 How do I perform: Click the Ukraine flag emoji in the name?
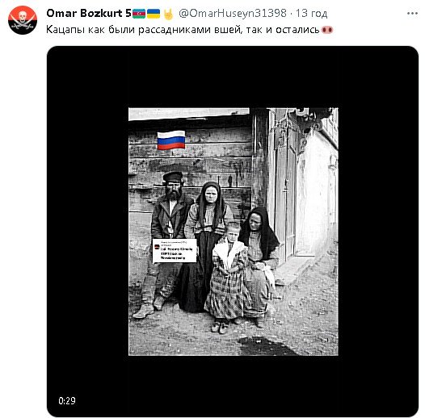tap(154, 14)
